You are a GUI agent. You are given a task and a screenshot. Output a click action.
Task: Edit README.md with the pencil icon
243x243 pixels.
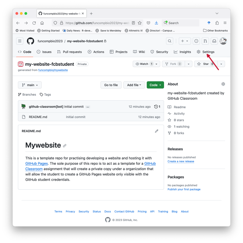pyautogui.click(x=156, y=131)
